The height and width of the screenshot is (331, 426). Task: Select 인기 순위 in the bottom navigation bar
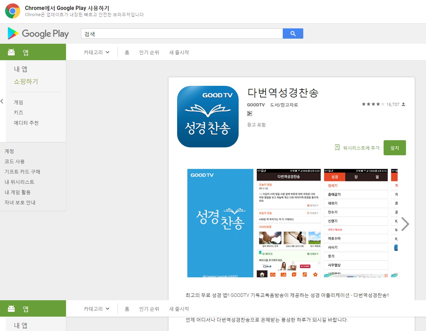click(x=149, y=309)
